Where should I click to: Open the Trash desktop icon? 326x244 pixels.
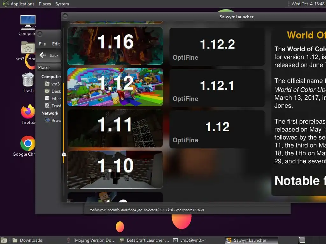point(28,83)
